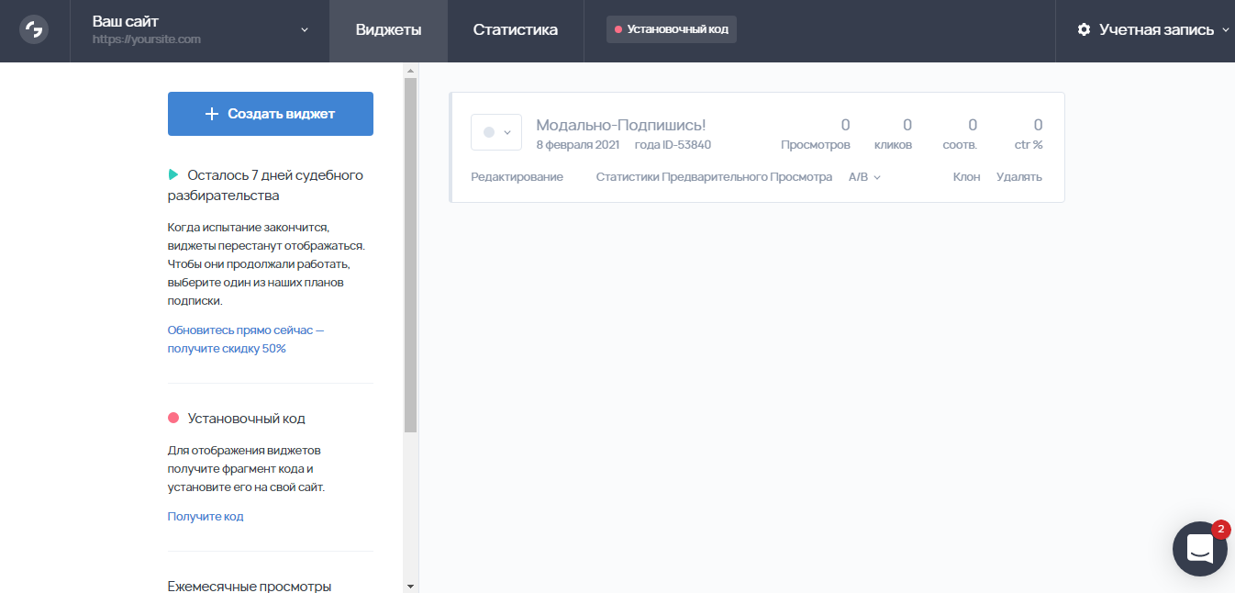Click the ctr % label
Viewport: 1235px width, 593px height.
1029,145
